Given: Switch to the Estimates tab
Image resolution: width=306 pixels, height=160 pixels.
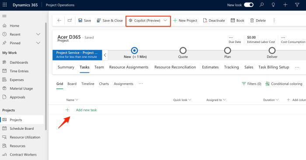Looking at the screenshot, I should pos(210,67).
